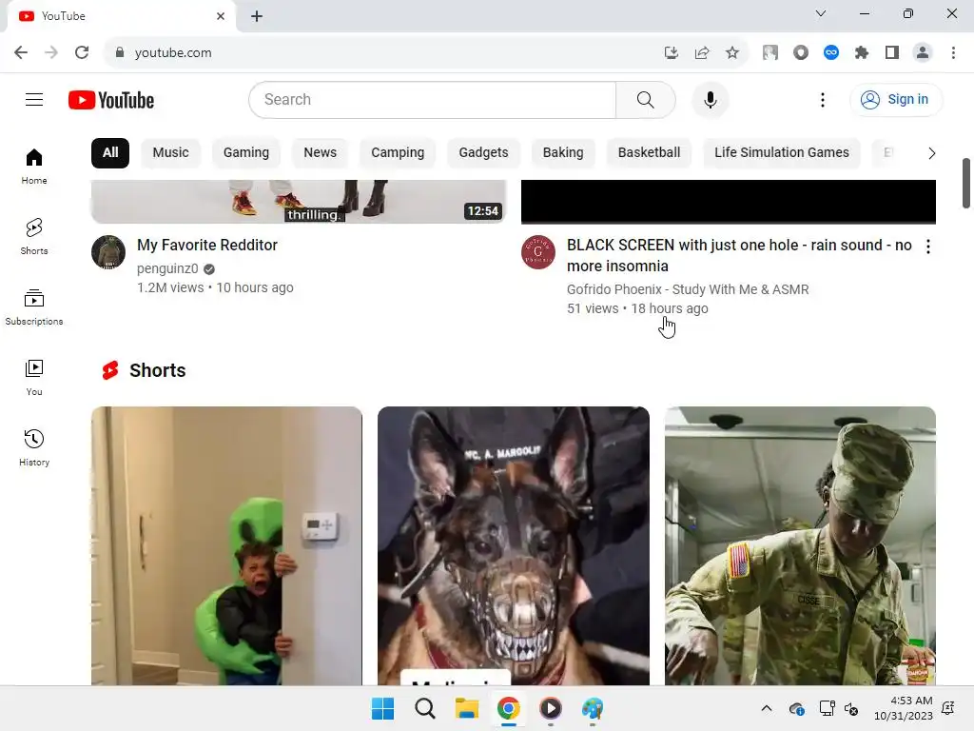974x731 pixels.
Task: Go forward in browser
Action: click(x=51, y=53)
